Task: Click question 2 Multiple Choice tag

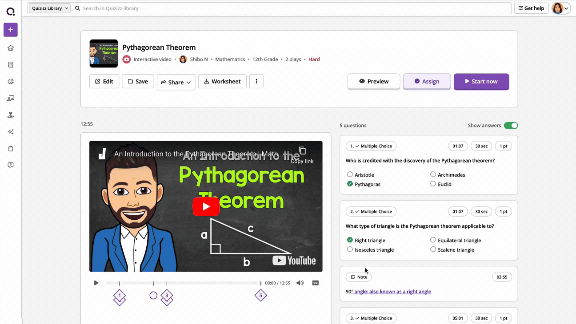Action: click(x=371, y=212)
